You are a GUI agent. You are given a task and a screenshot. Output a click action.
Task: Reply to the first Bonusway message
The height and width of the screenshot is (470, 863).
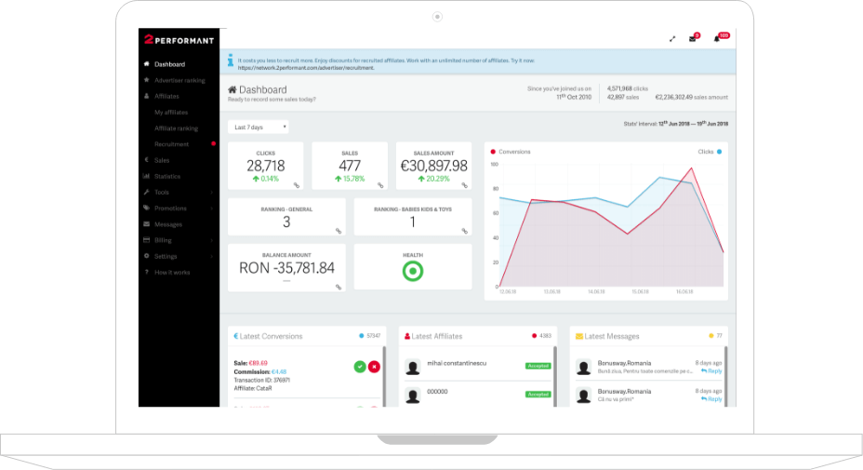[x=712, y=371]
